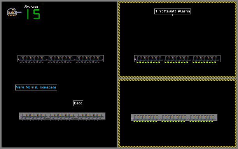Click the pointer stem below Deco label
The height and width of the screenshot is (149, 238).
(78, 107)
